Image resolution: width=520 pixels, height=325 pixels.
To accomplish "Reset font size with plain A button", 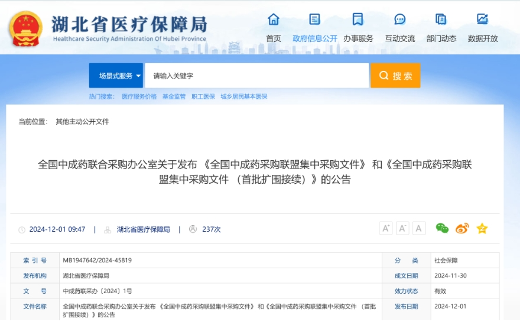I will (419, 229).
